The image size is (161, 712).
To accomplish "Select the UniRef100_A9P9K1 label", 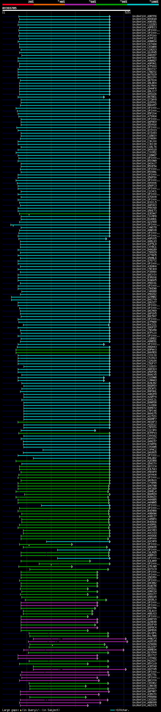I will point(144,64).
